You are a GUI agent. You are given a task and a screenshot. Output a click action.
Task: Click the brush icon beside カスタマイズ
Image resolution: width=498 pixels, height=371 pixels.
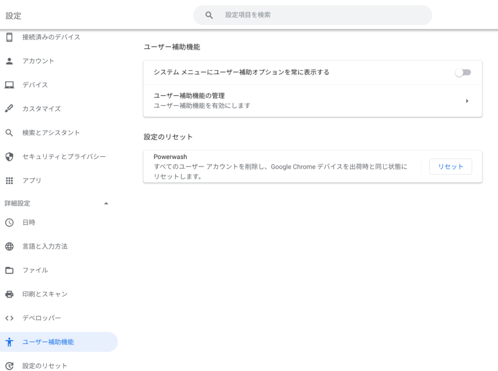[x=9, y=108]
